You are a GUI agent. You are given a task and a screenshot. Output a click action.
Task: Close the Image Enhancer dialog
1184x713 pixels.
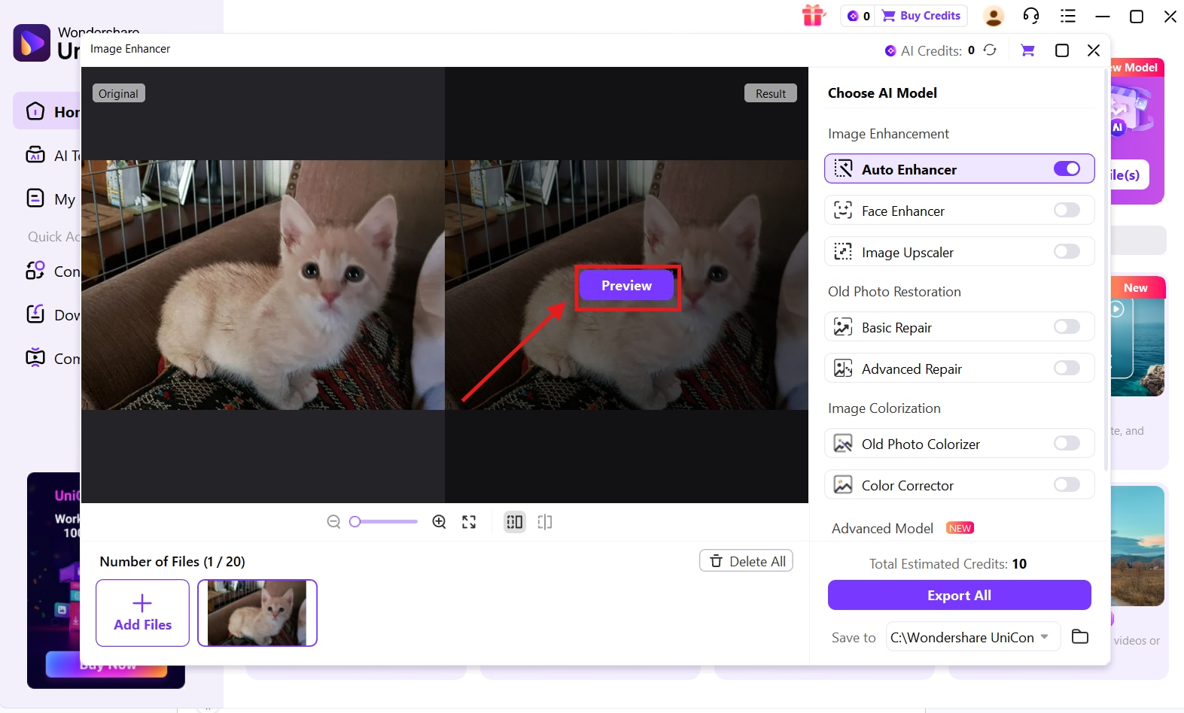pos(1094,50)
